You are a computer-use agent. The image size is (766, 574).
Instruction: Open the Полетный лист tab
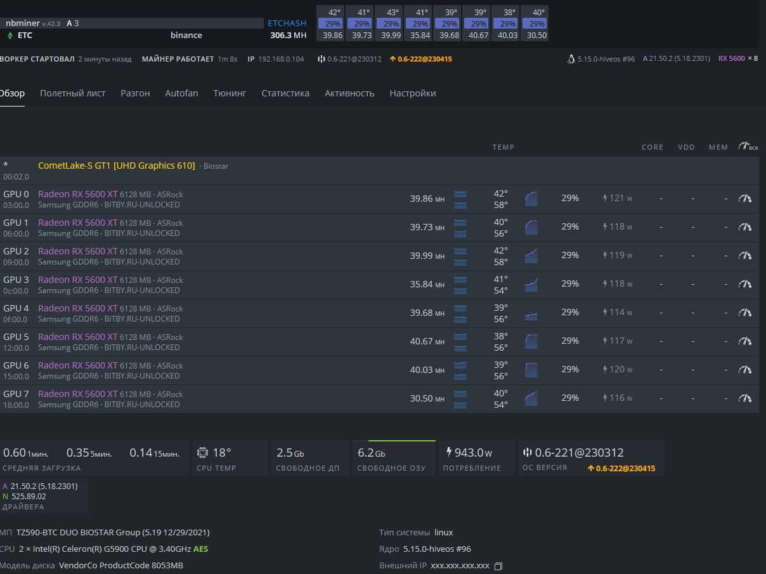click(73, 93)
